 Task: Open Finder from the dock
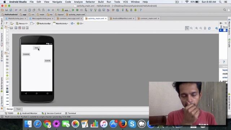tap(28, 124)
